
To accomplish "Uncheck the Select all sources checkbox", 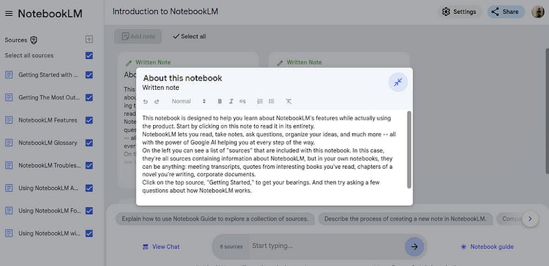I will click(89, 56).
